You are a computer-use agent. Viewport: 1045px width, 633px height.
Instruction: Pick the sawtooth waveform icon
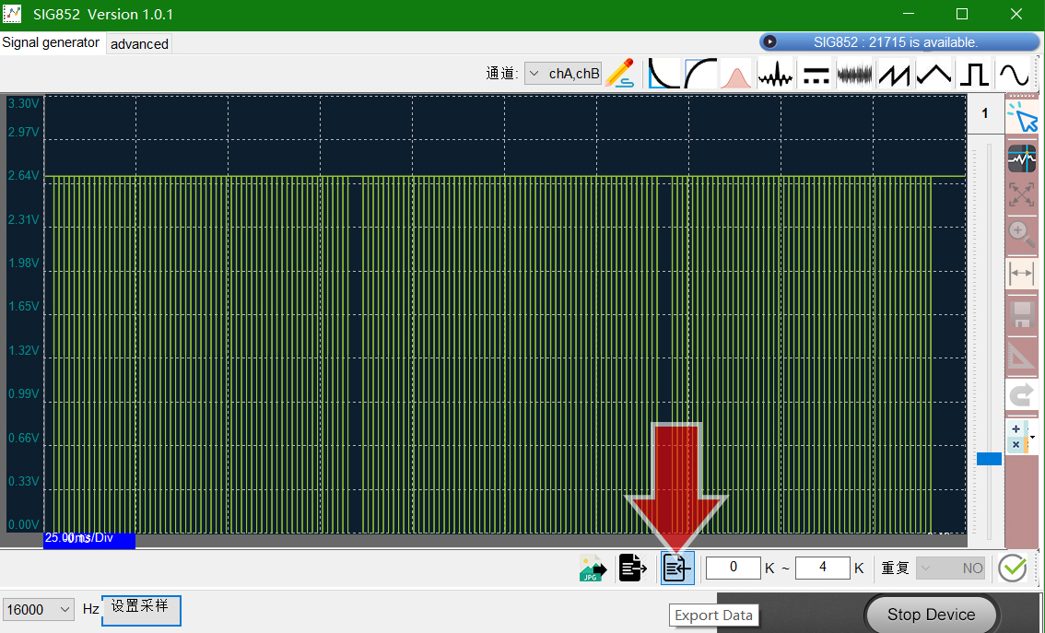click(894, 74)
